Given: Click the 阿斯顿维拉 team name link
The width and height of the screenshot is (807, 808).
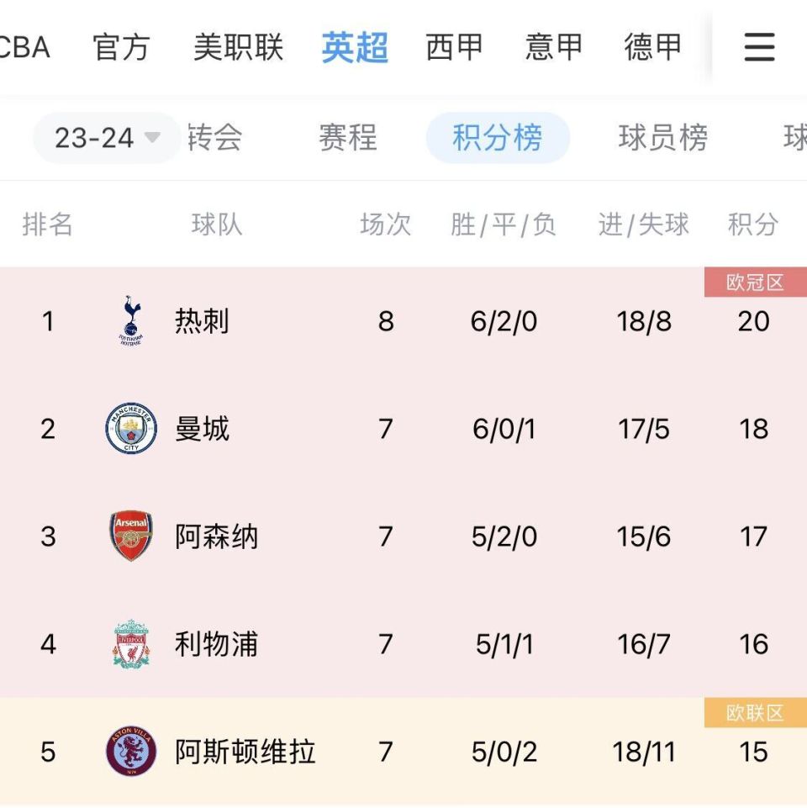Looking at the screenshot, I should point(244,753).
